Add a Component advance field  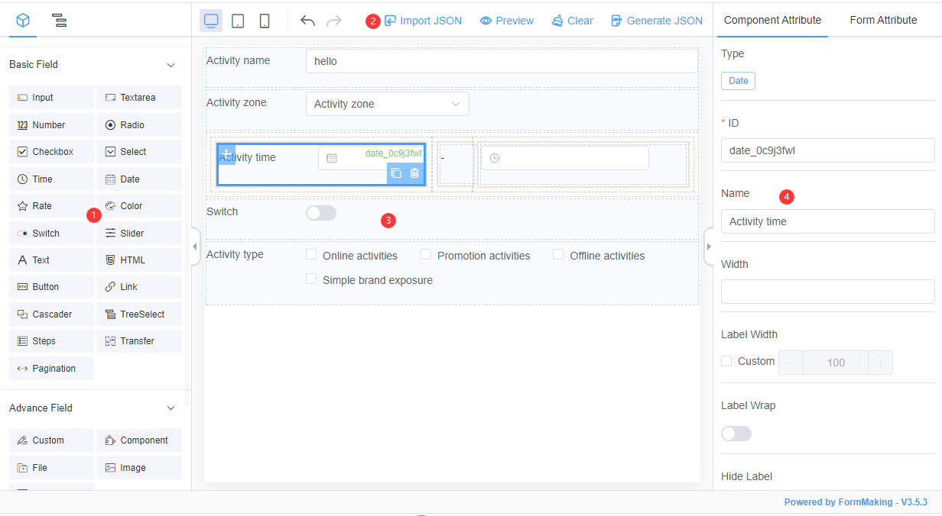[x=139, y=440]
